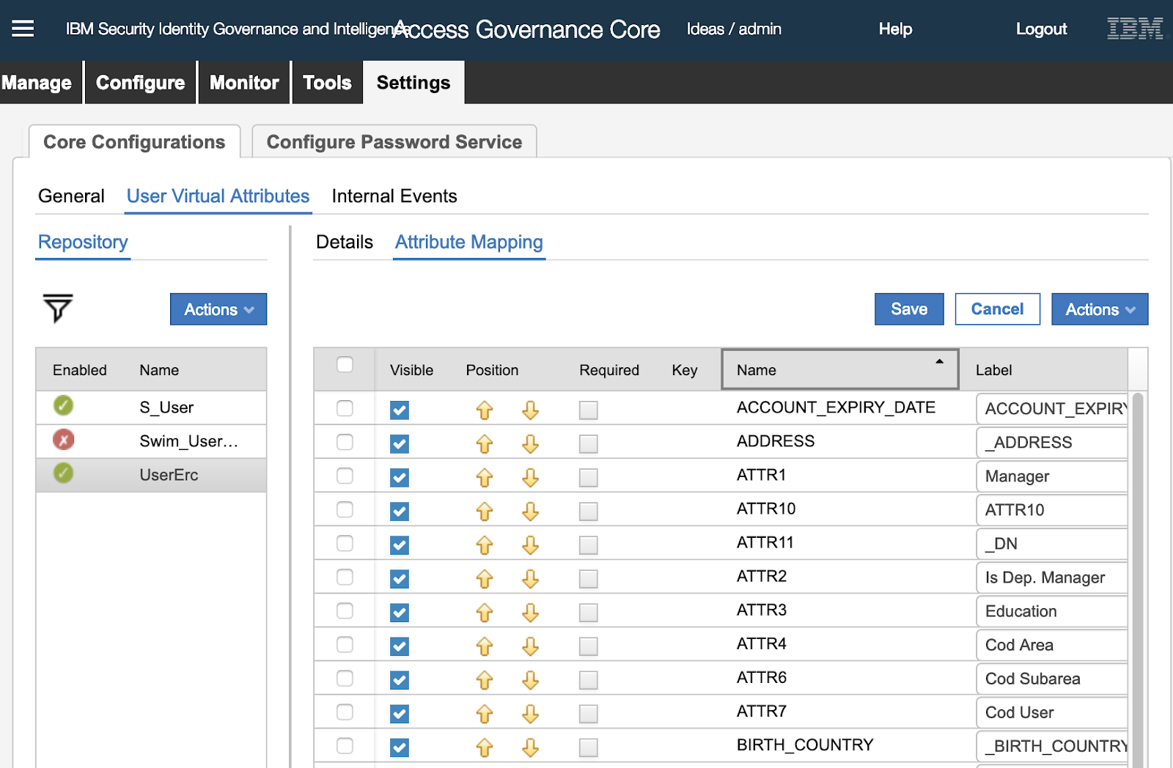The height and width of the screenshot is (768, 1173).
Task: Move ACCOUNT_EXPIRY_DATE up with the arrow
Action: coord(485,410)
